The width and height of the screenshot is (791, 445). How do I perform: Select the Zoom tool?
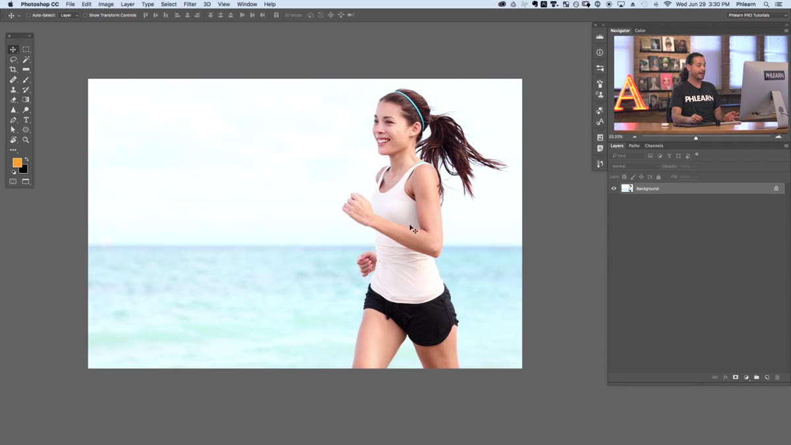[x=26, y=140]
